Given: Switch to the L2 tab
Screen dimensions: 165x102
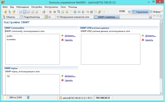Looking at the screenshot, I should click(50, 17).
